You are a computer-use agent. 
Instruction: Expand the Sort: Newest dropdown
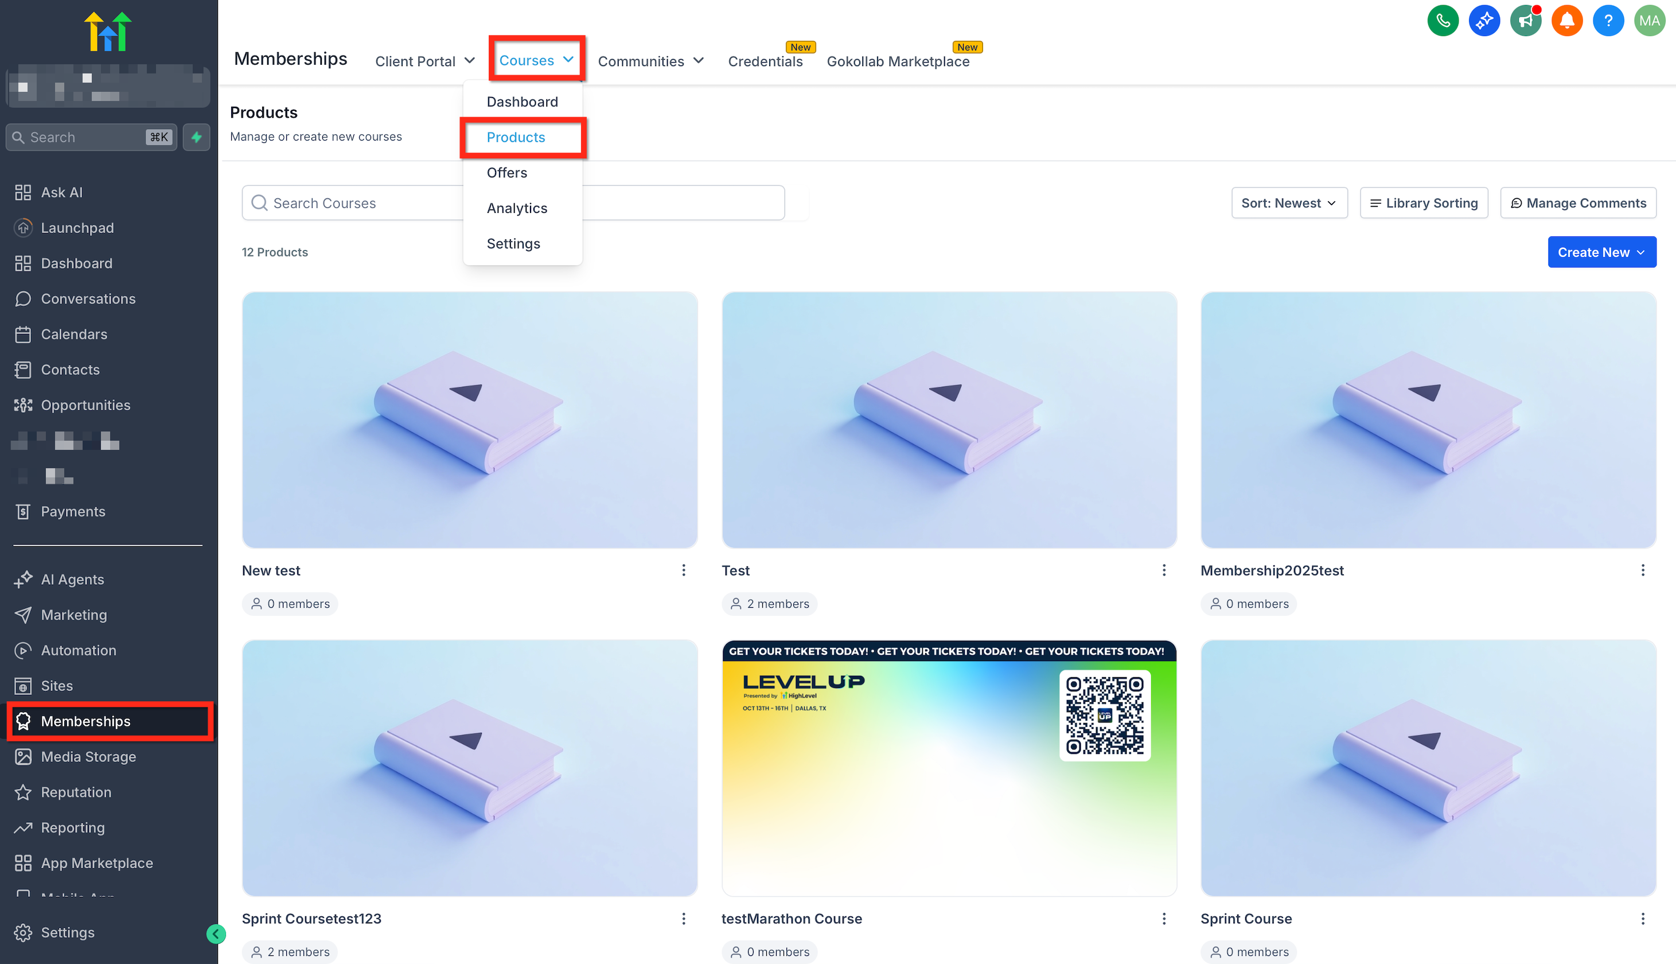click(1288, 203)
